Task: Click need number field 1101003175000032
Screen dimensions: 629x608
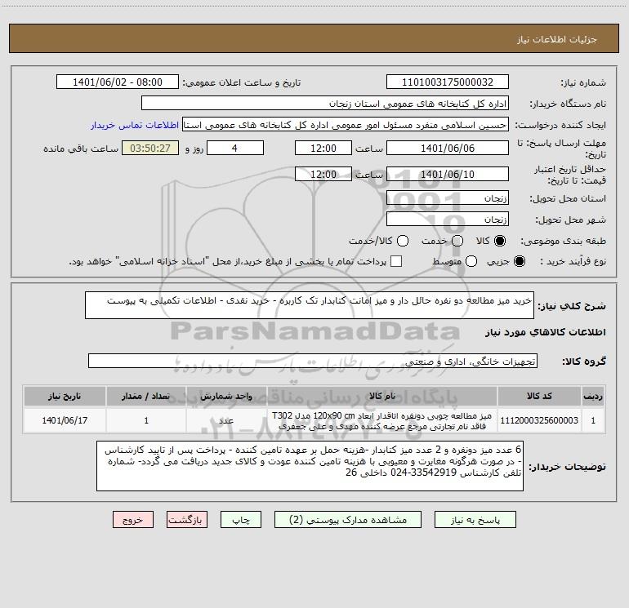Action: 448,82
